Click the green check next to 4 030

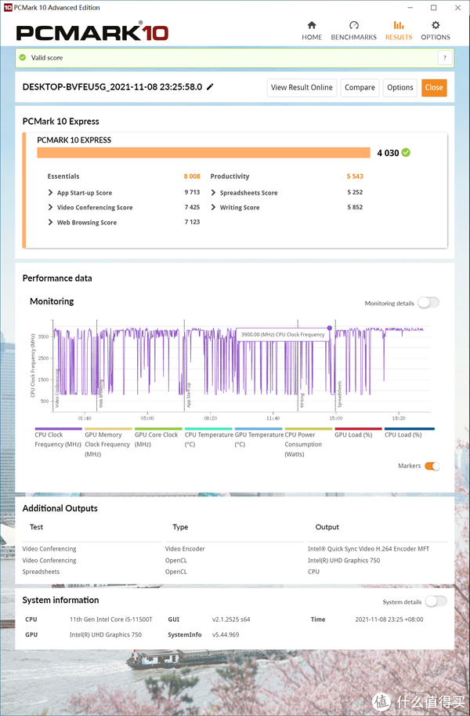tap(406, 152)
